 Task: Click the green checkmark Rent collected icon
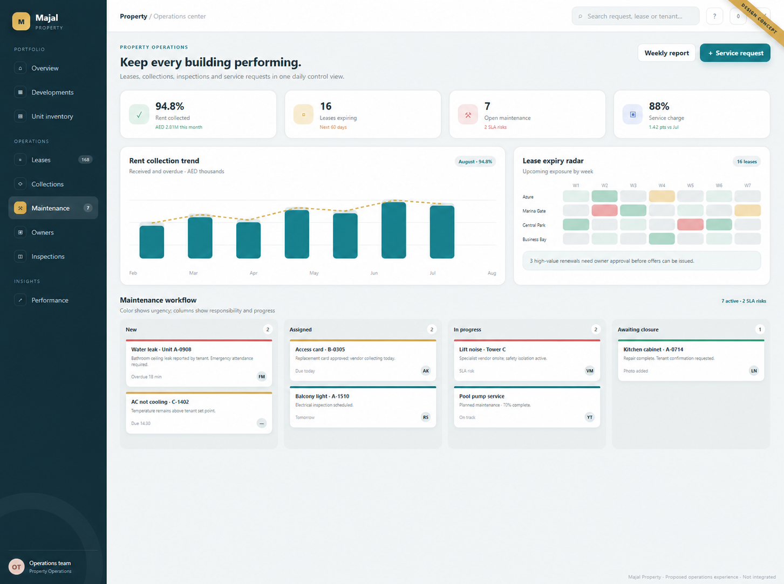[139, 114]
